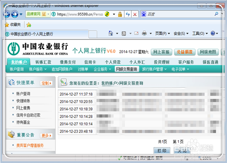This screenshot has height=163, width=227.
Task: Select the 投资理财 main tab
Action: coord(162,62)
